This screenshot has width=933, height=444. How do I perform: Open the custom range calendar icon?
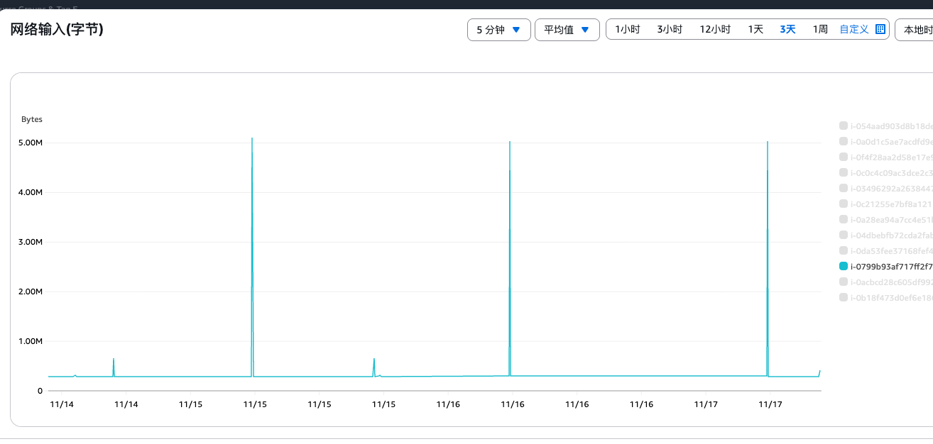click(x=880, y=30)
